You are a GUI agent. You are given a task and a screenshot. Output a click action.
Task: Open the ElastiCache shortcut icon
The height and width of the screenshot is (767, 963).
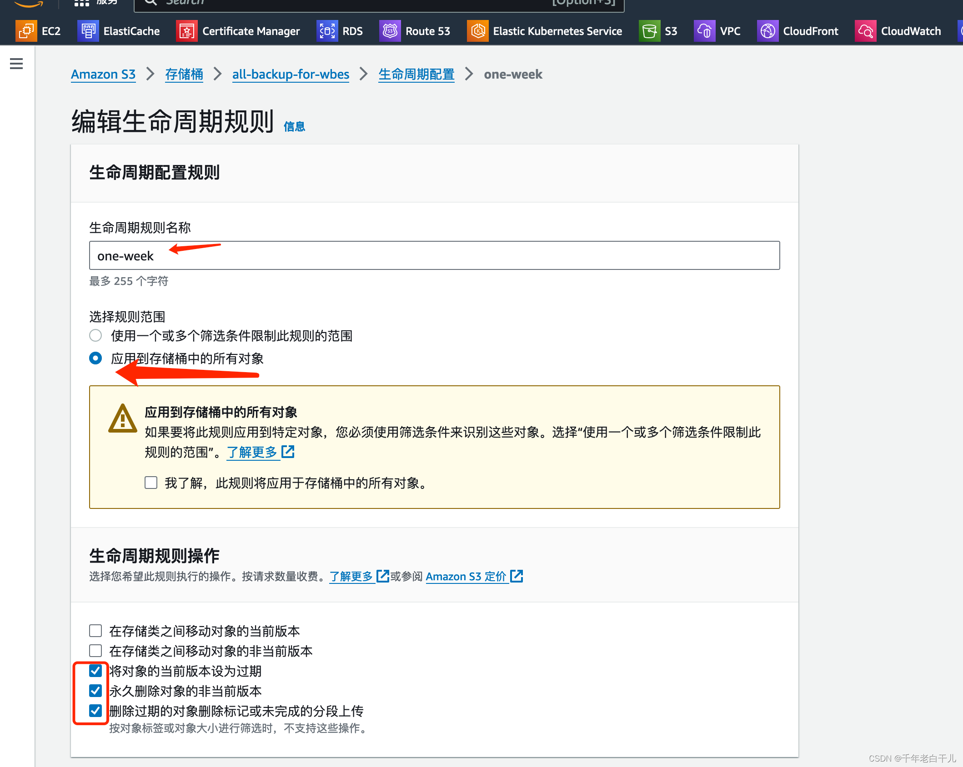coord(88,31)
